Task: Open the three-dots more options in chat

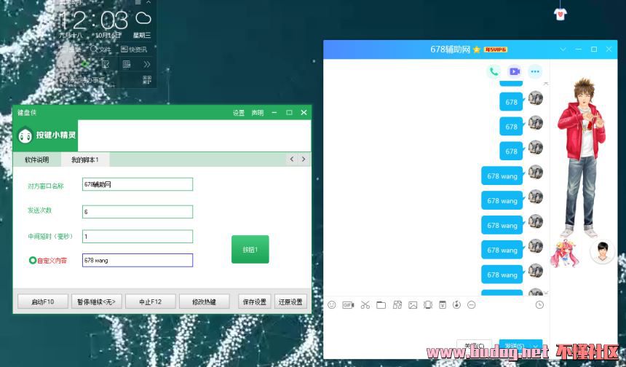Action: (x=535, y=71)
